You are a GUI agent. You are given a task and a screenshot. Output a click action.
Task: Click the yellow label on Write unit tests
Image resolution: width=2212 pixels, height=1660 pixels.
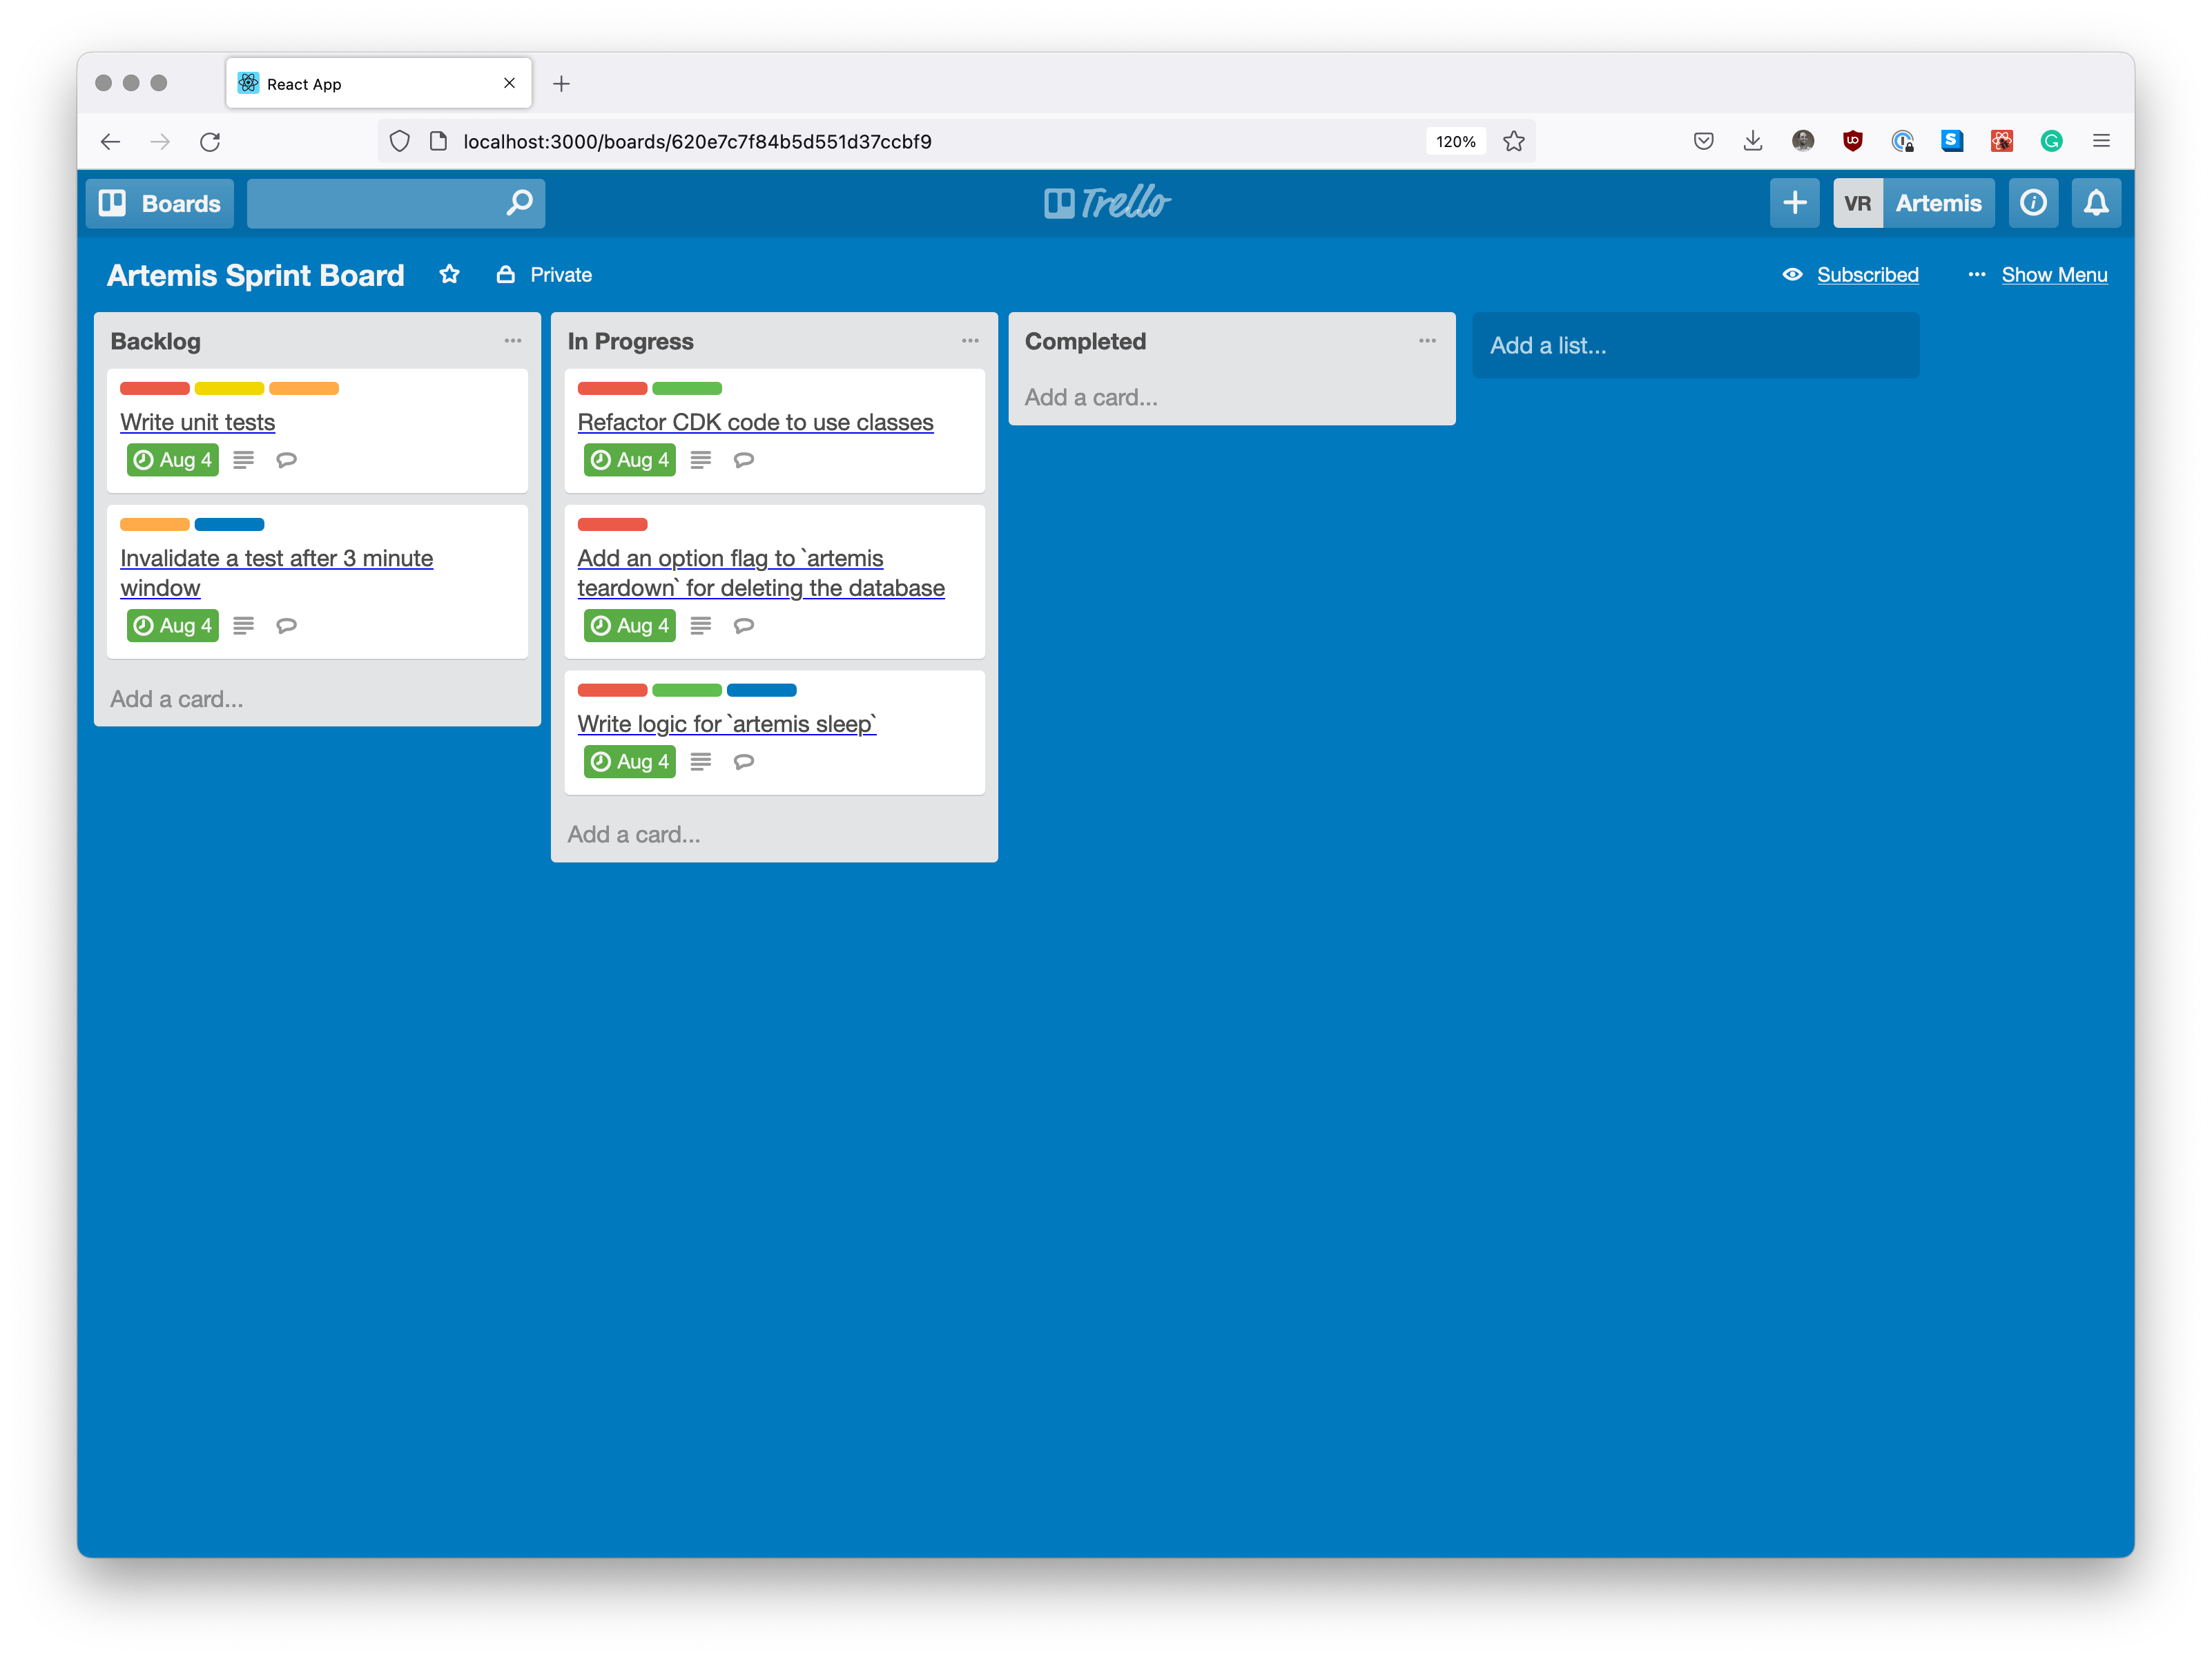[x=229, y=388]
